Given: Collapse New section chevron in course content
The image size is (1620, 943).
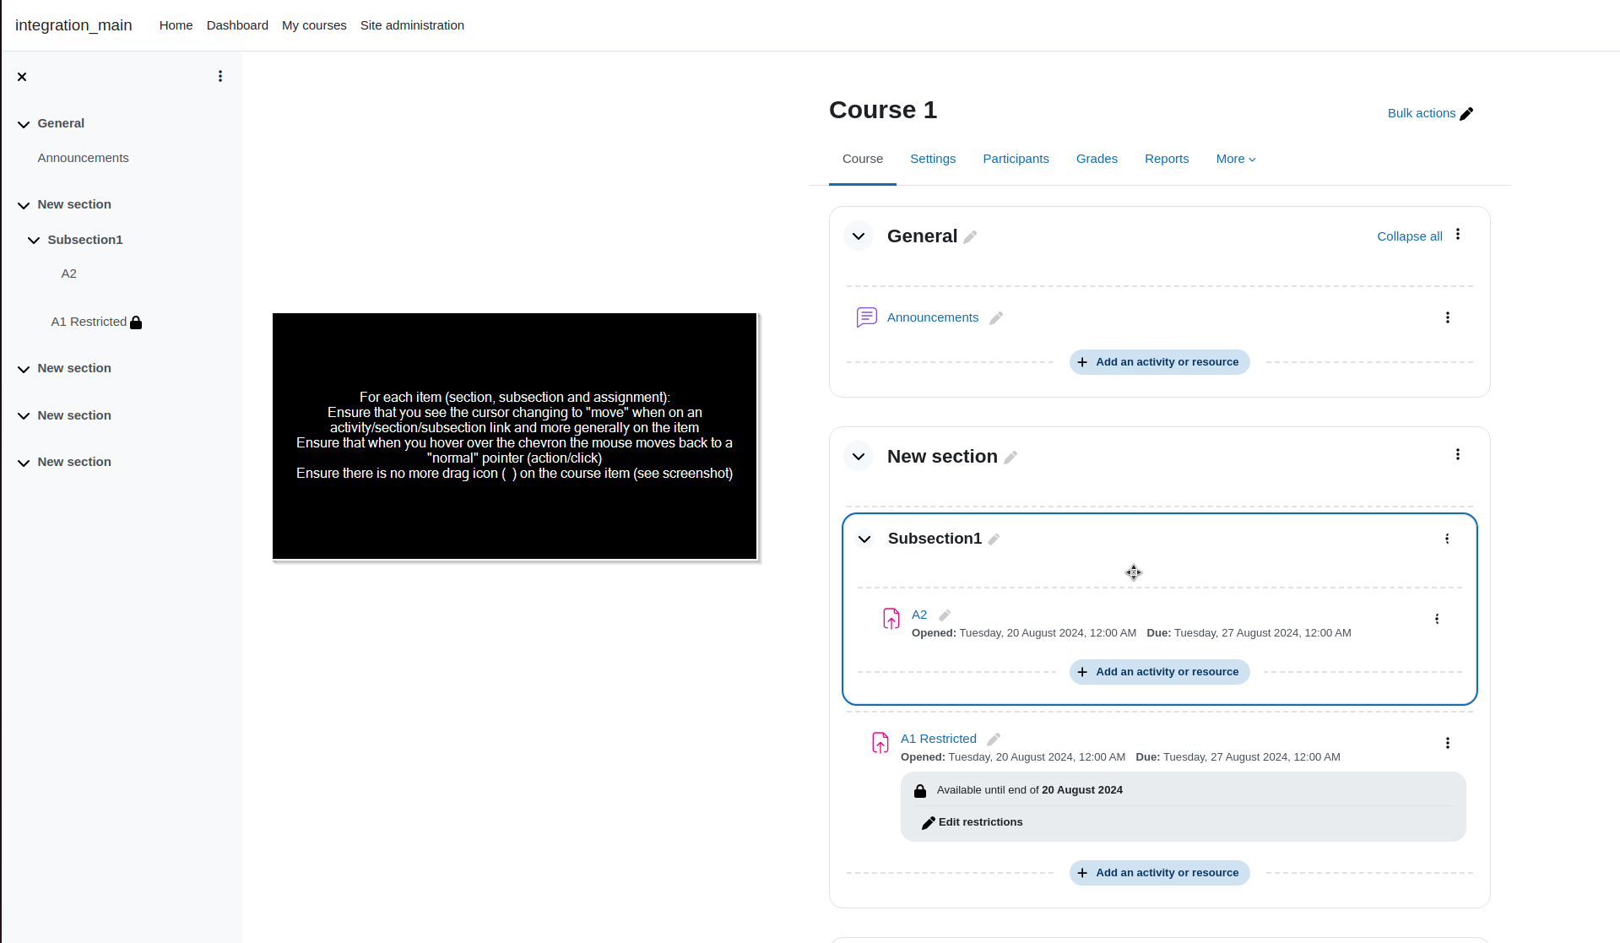Looking at the screenshot, I should [859, 457].
